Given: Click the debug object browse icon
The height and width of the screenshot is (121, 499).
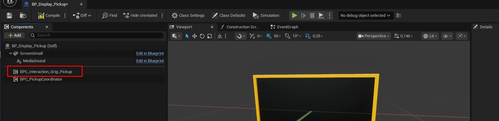Looking at the screenshot, I should click(x=399, y=16).
